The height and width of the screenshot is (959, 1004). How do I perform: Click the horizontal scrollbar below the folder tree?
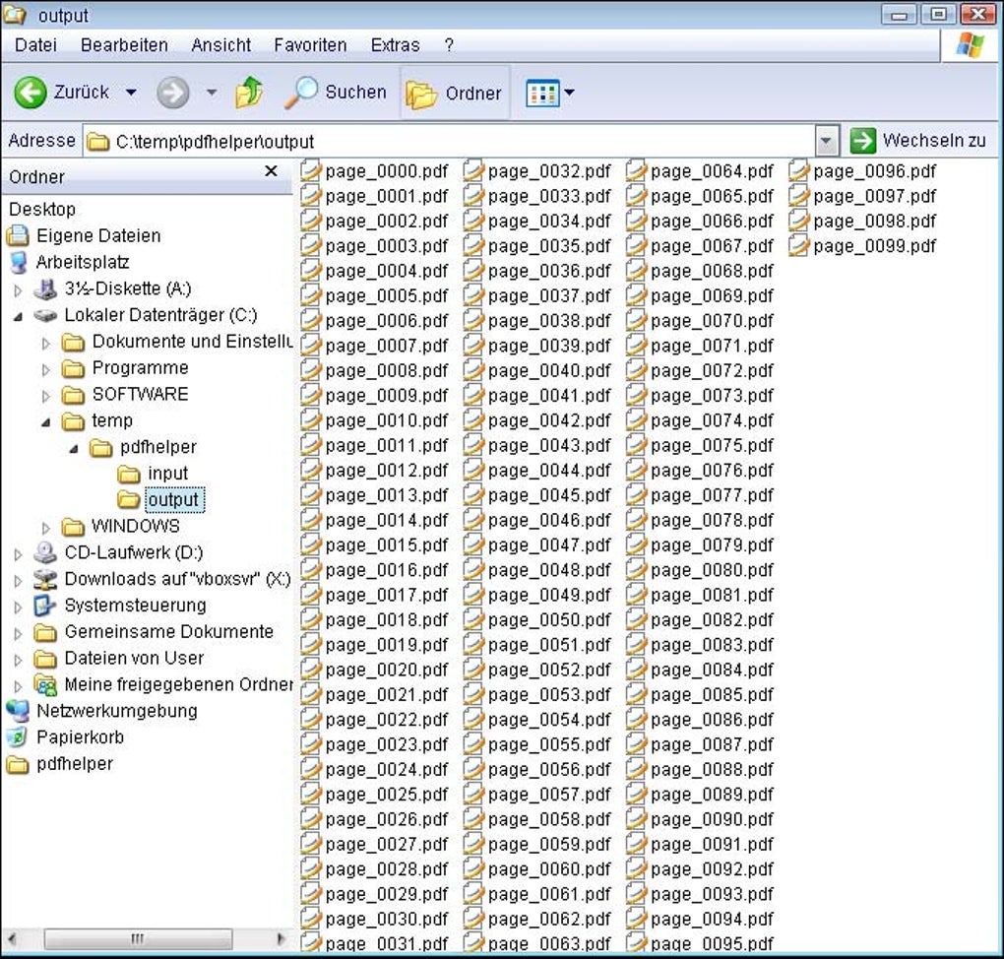[x=138, y=938]
